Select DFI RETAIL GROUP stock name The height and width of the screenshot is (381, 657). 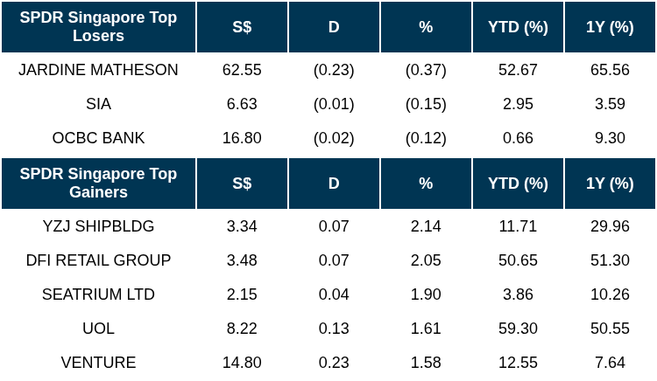(98, 260)
